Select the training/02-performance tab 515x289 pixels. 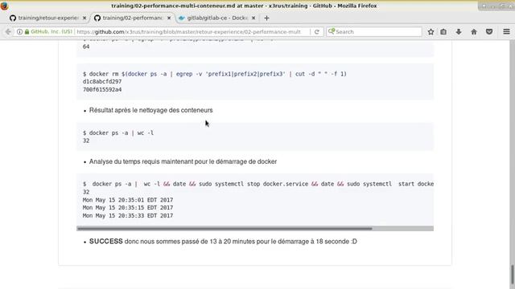click(132, 18)
